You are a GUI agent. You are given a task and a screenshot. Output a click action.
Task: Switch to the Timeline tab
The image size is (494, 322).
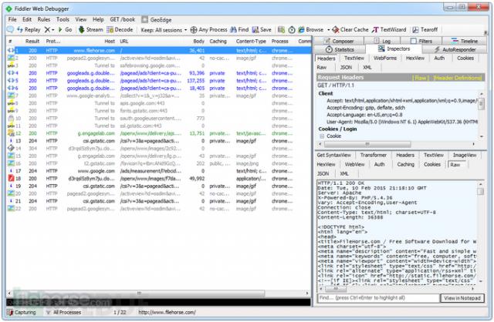coord(465,41)
